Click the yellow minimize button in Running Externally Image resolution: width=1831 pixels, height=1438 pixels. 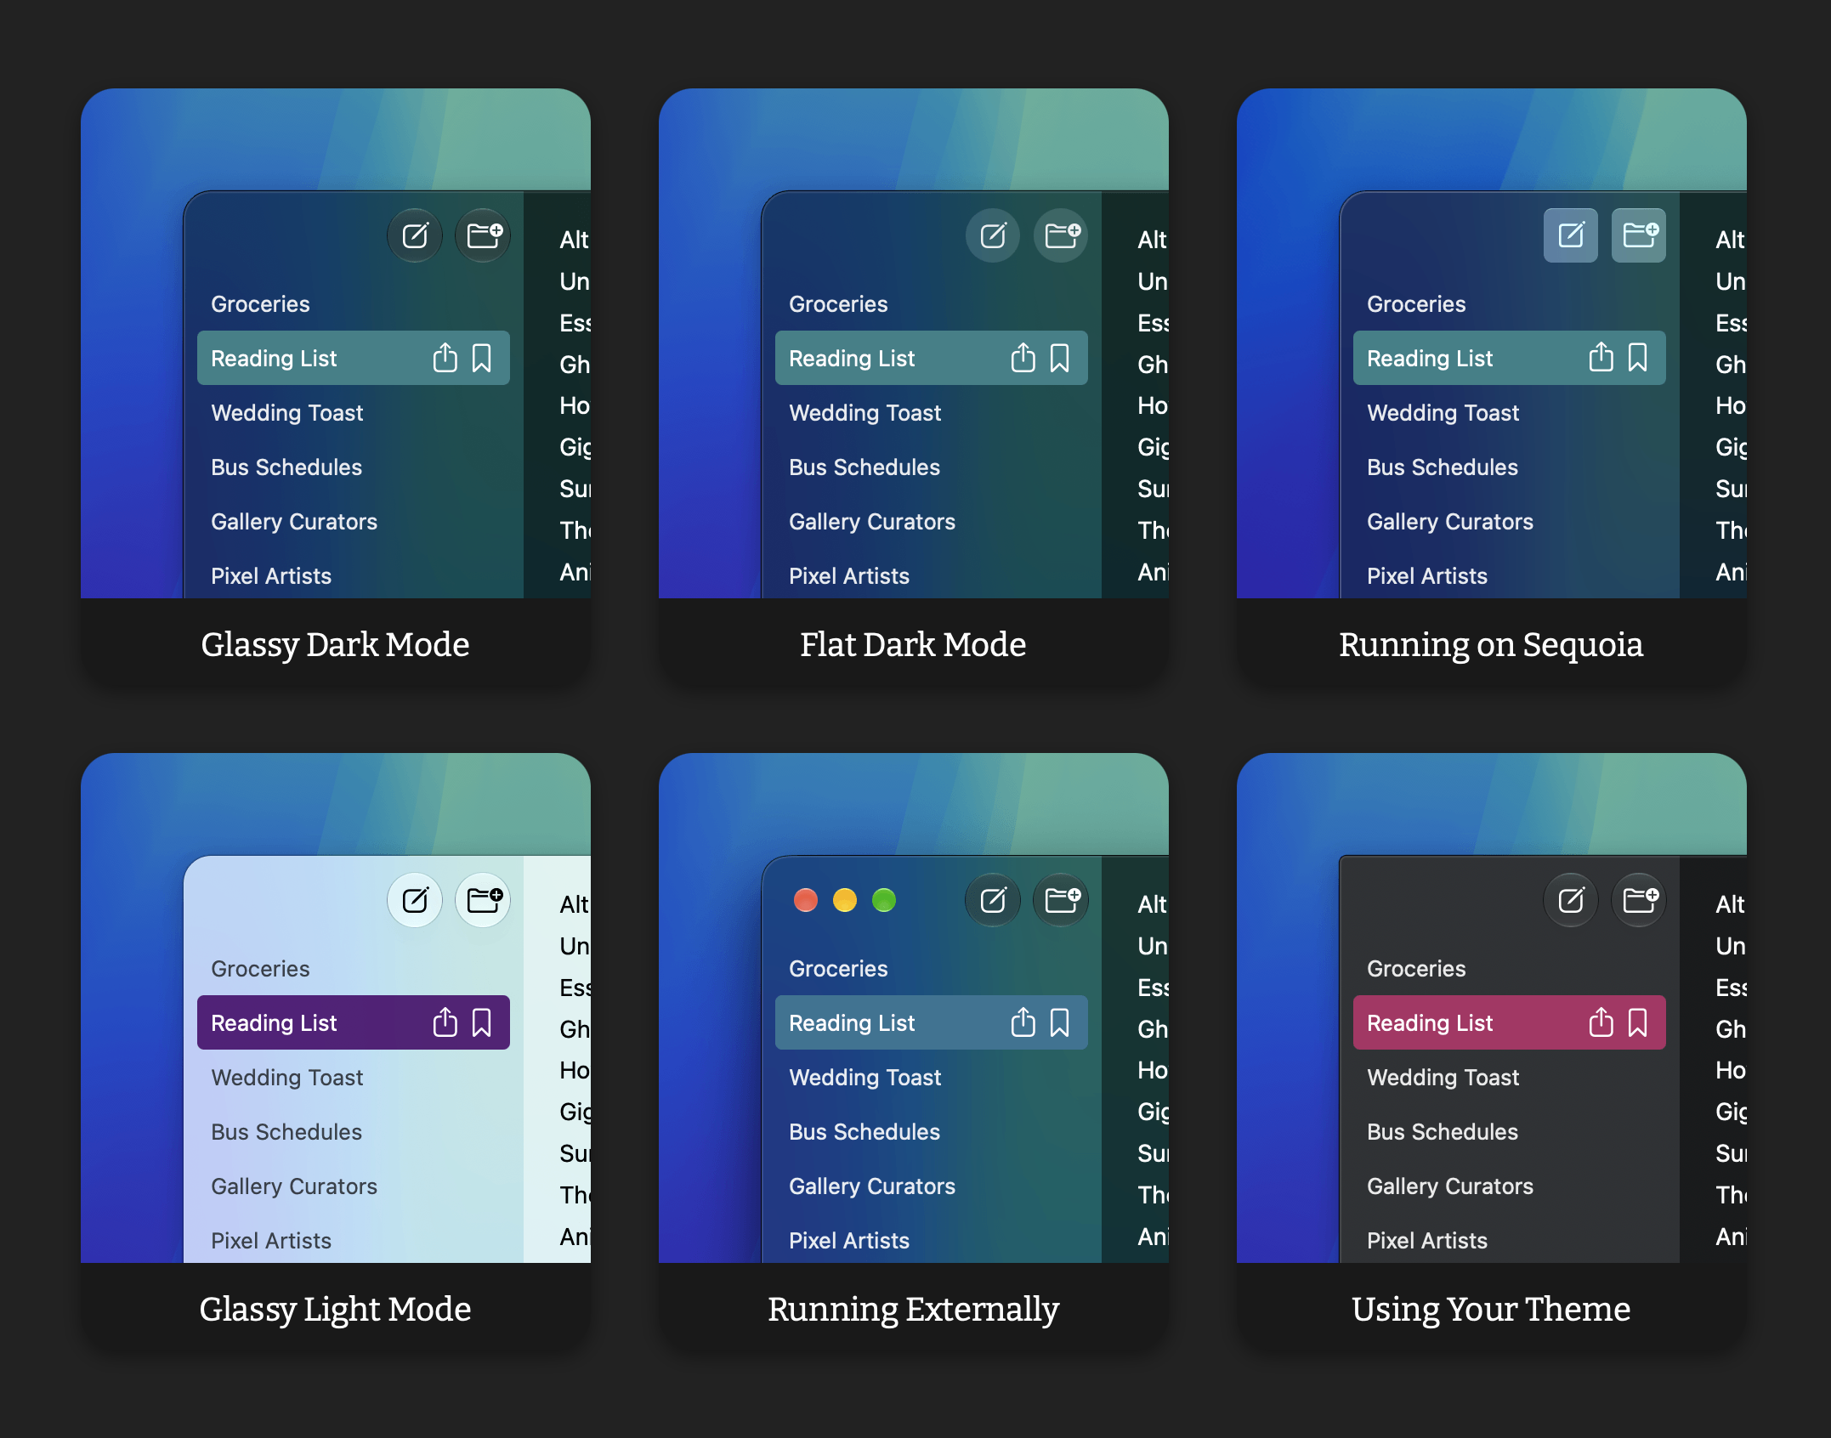pyautogui.click(x=845, y=900)
